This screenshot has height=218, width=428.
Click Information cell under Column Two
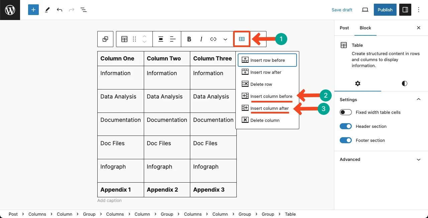[x=167, y=77]
